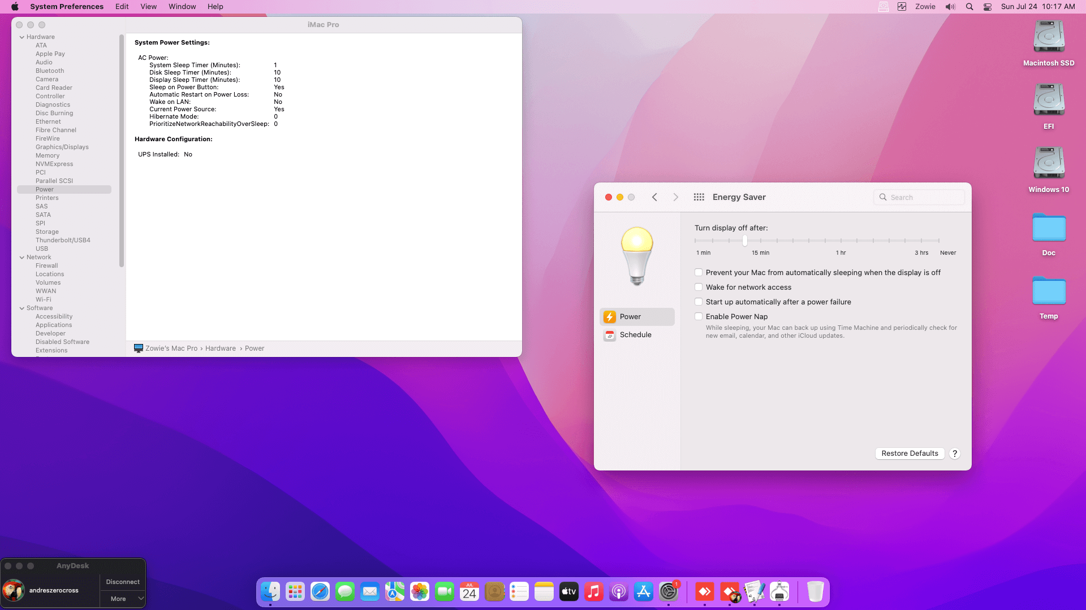Viewport: 1086px width, 610px height.
Task: Show all preferences grid in Energy Saver
Action: tap(699, 197)
